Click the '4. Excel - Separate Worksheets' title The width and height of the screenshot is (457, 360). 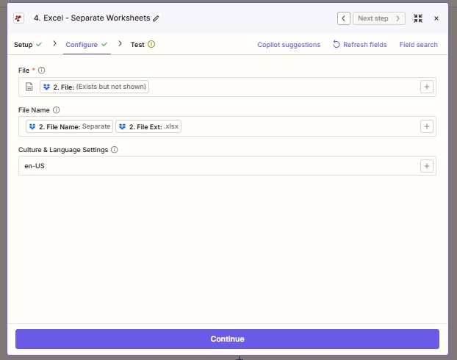click(92, 18)
